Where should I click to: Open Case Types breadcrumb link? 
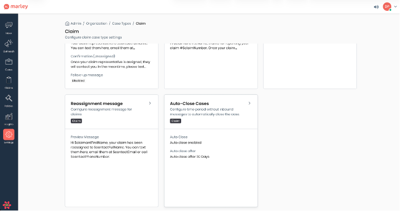pyautogui.click(x=122, y=24)
